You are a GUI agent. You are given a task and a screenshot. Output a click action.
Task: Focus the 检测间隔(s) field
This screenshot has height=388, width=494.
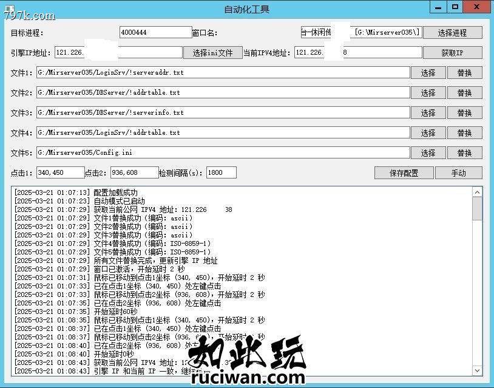tap(222, 172)
